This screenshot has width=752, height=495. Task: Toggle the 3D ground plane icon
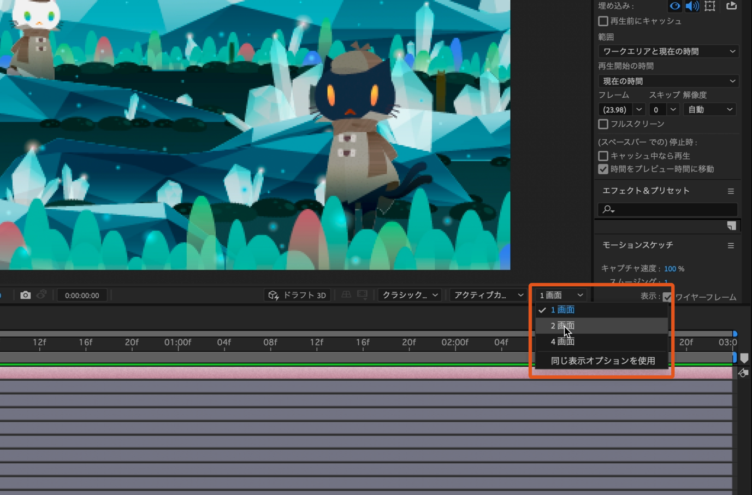point(346,295)
